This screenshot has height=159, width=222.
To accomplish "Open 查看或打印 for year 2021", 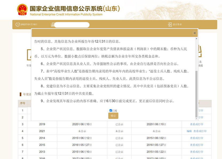I will (x=200, y=131).
